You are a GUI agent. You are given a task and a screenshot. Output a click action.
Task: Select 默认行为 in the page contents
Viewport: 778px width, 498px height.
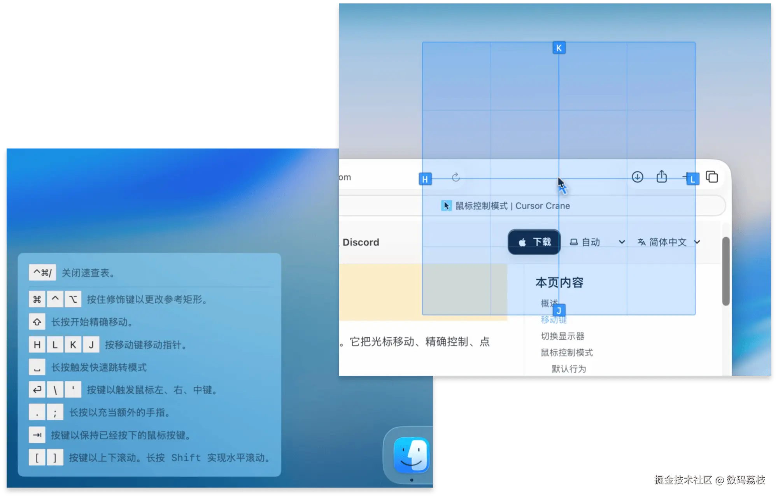569,369
